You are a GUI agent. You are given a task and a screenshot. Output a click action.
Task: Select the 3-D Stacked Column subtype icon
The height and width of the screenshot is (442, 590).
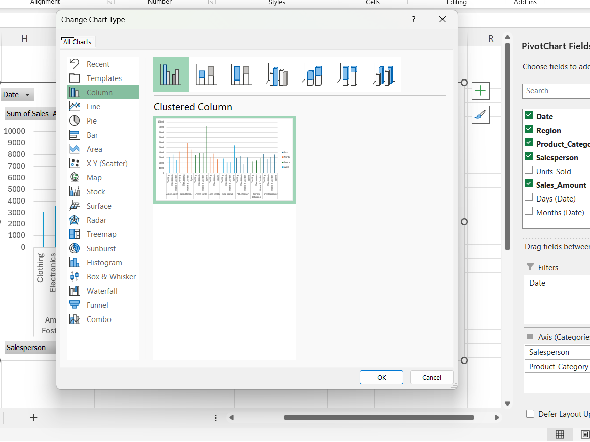click(313, 74)
